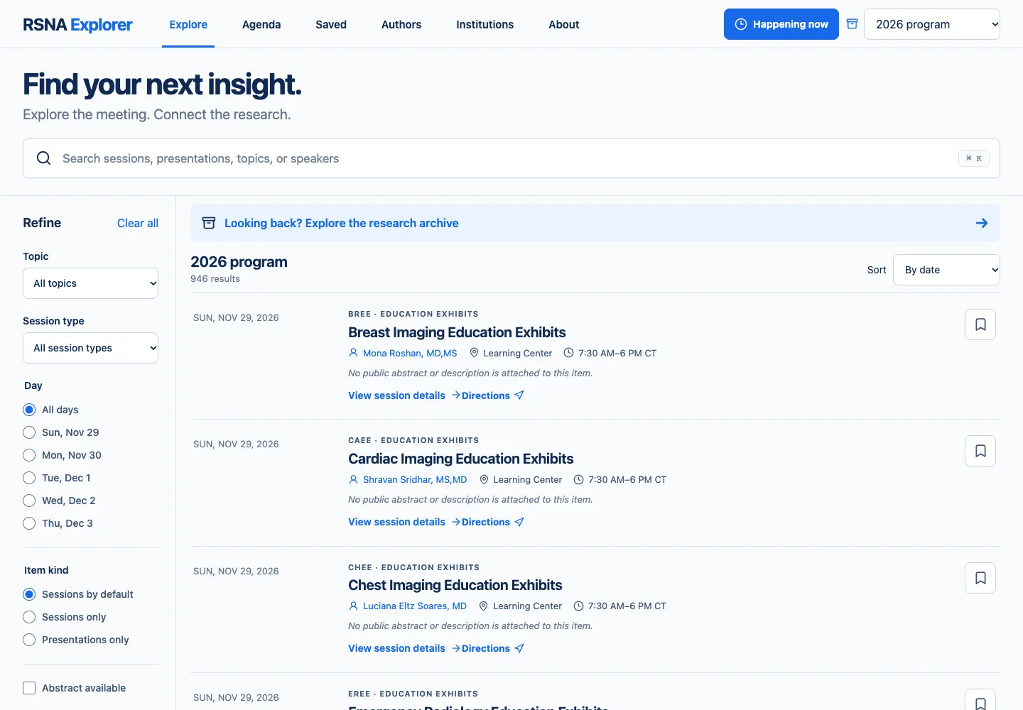Select the Sessions only item kind

[29, 617]
